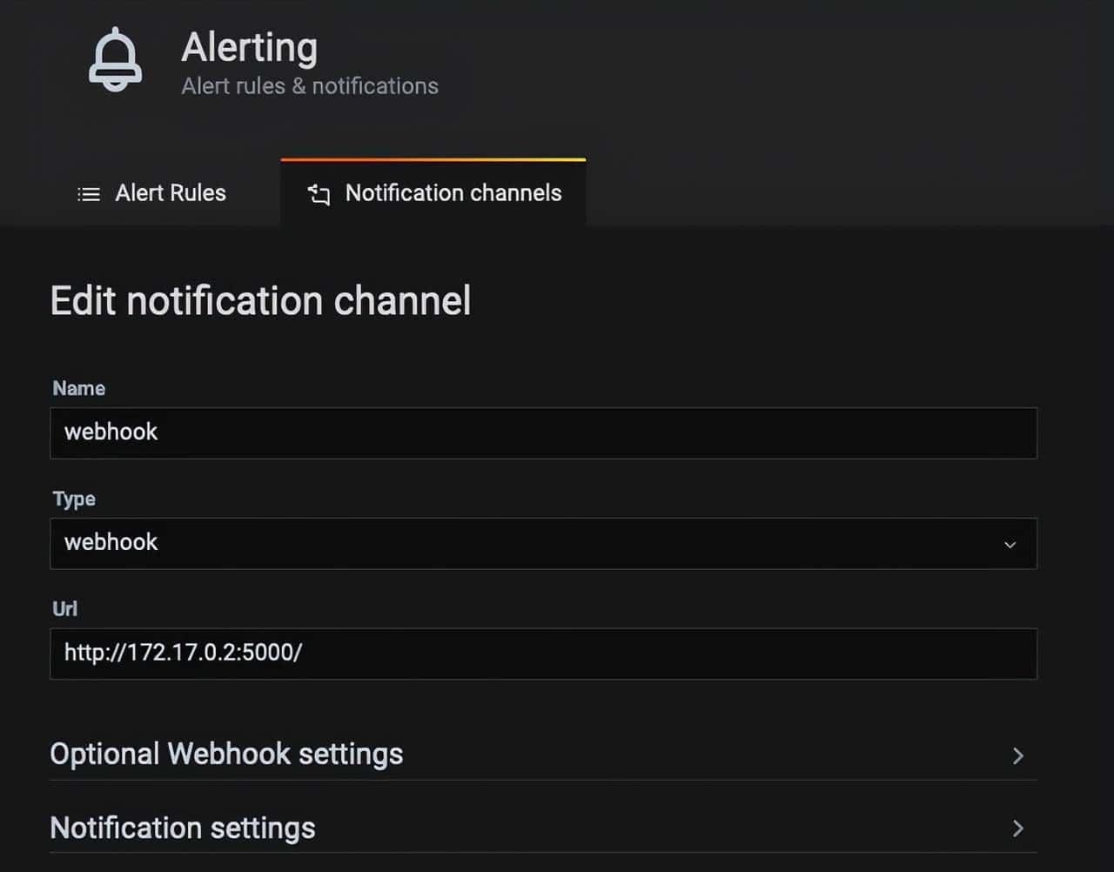Click the icon beside Notification channels

pos(319,194)
